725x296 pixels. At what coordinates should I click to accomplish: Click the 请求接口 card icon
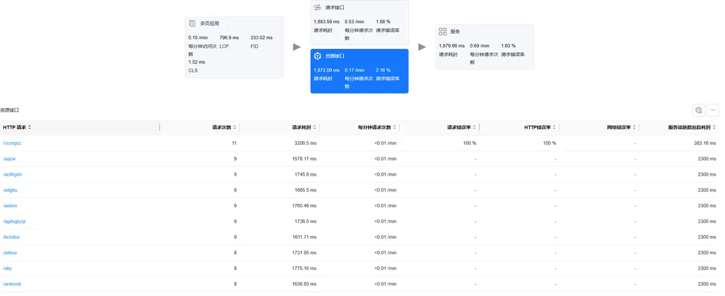pyautogui.click(x=318, y=8)
